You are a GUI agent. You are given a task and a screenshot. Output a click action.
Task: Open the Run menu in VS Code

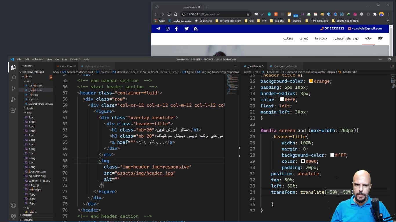click(64, 60)
